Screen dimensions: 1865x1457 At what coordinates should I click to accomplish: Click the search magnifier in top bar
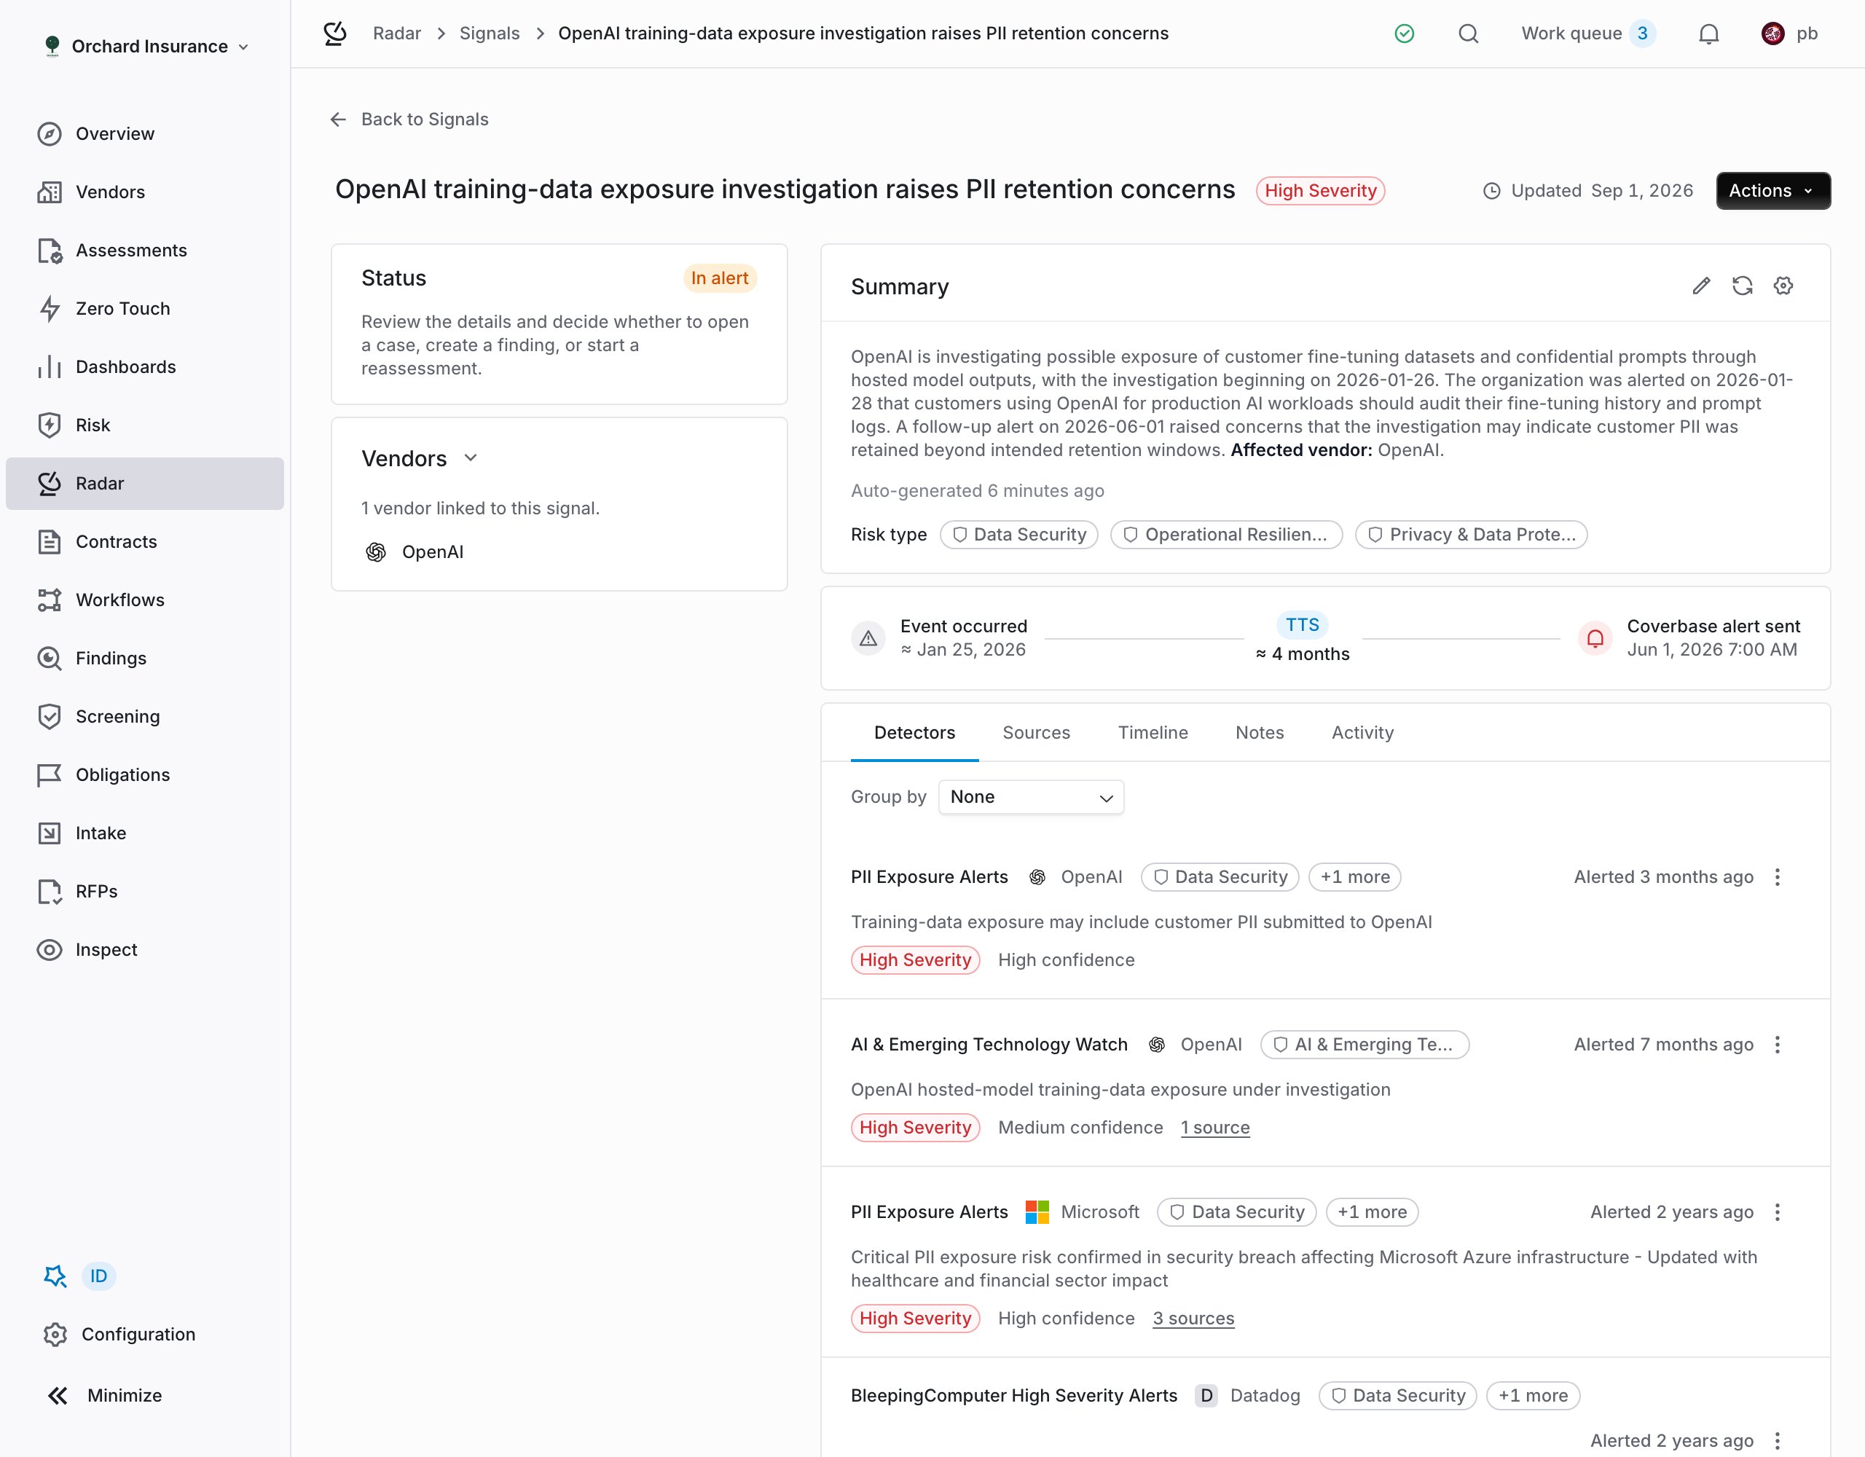[1468, 34]
